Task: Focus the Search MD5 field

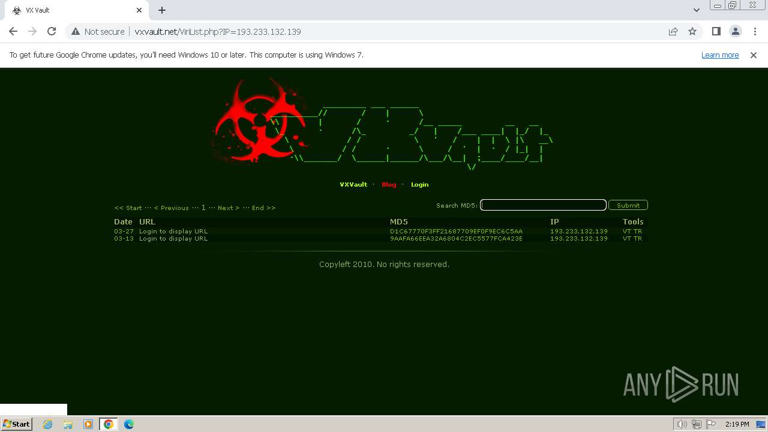Action: pyautogui.click(x=543, y=205)
